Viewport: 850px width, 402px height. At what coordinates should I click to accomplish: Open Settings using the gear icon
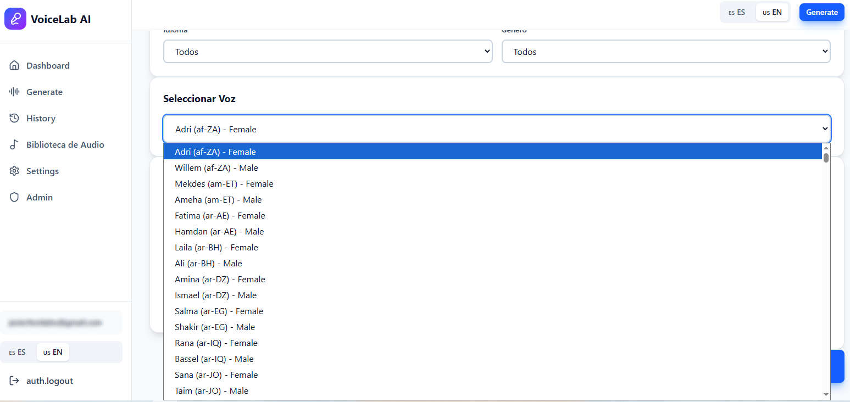15,171
